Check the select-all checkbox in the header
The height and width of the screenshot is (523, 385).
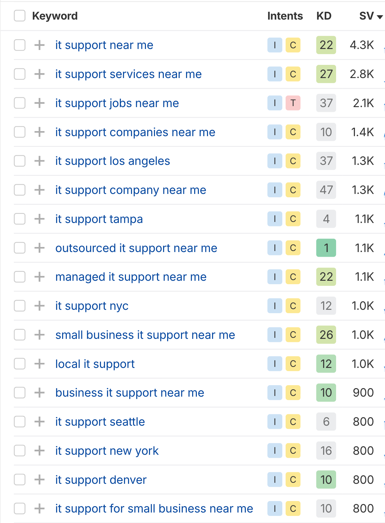(19, 16)
